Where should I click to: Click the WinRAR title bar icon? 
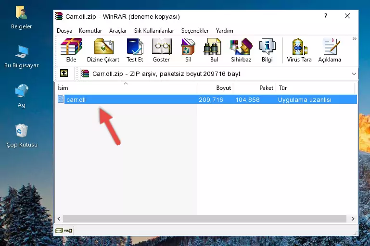coord(59,16)
